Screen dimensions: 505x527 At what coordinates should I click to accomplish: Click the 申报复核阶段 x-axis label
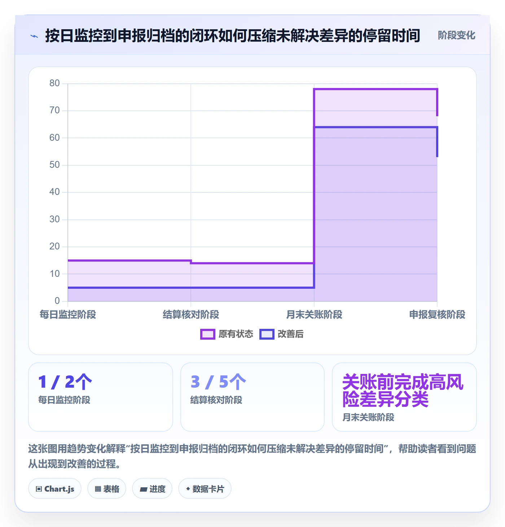[x=437, y=314]
